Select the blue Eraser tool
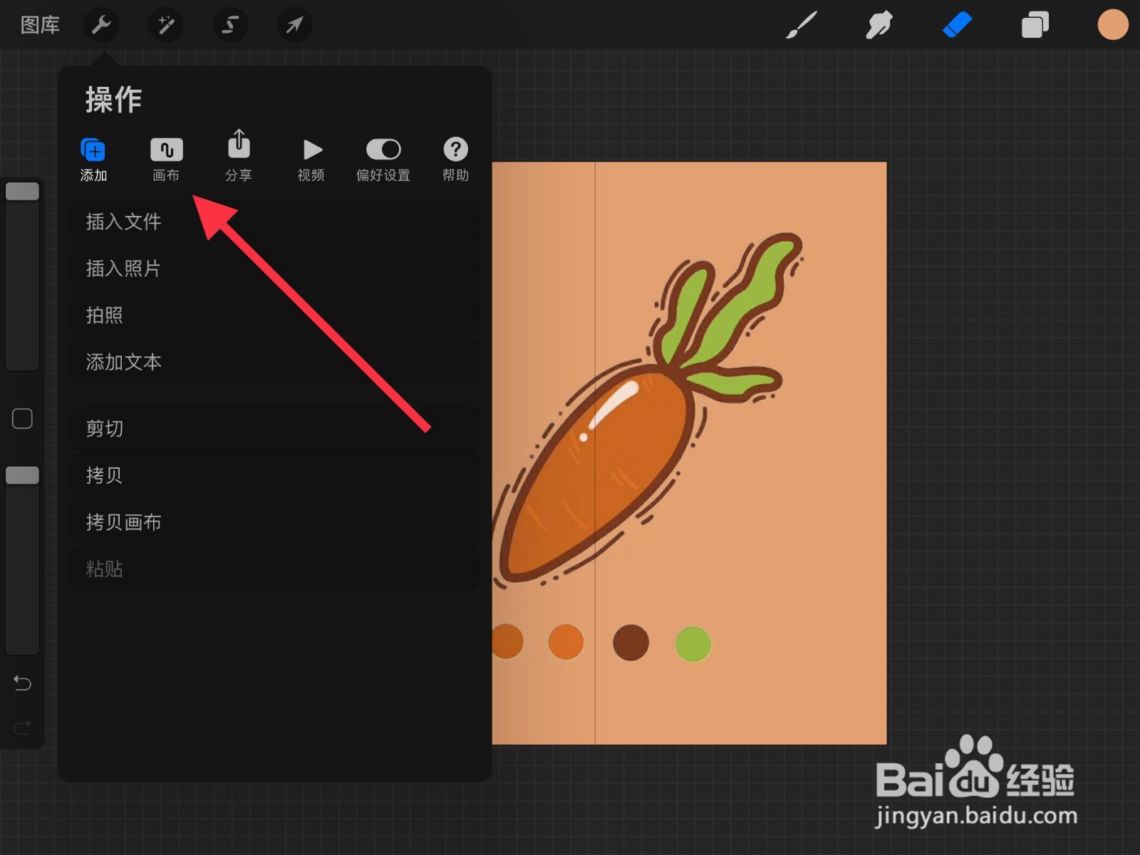 957,26
